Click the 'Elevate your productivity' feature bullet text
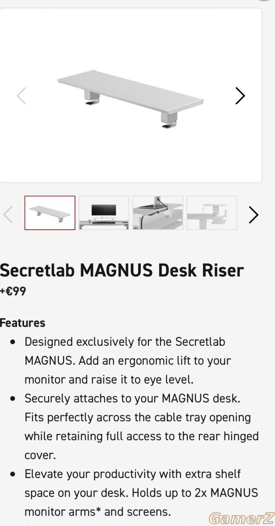The height and width of the screenshot is (526, 275). [141, 493]
